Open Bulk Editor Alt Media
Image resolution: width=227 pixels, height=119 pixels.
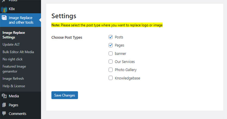click(x=18, y=52)
